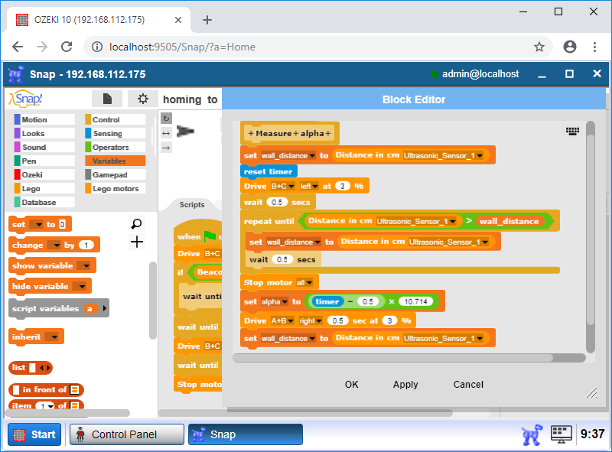
Task: Select the Ozeki category
Action: [x=44, y=174]
